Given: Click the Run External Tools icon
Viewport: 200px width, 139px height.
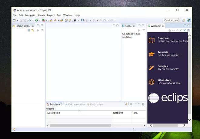Looking at the screenshot, I should (x=44, y=20).
